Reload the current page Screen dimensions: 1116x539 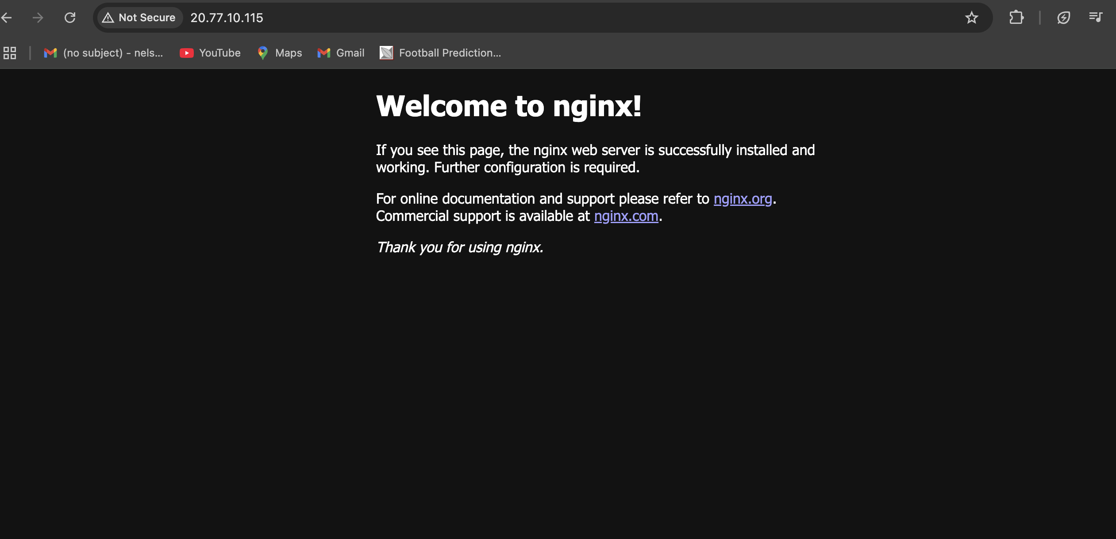(x=70, y=18)
